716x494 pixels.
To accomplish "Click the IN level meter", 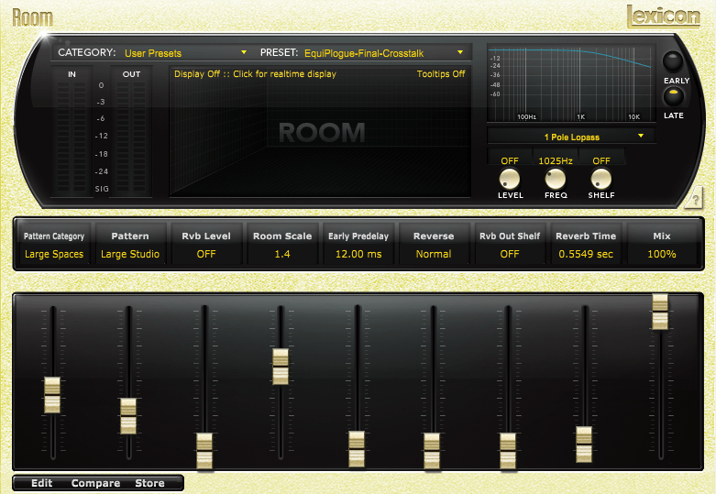I will coord(72,137).
